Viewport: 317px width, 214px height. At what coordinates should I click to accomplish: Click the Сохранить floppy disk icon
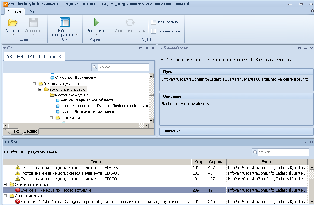34,22
